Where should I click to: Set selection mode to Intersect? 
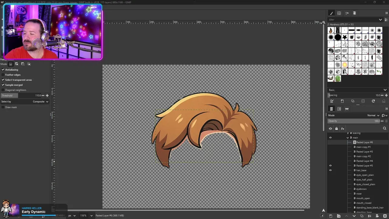click(29, 64)
